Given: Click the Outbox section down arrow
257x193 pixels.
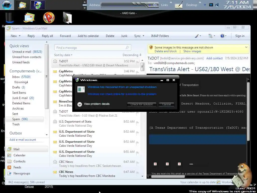Looking at the screenshot, I should click(x=47, y=135).
